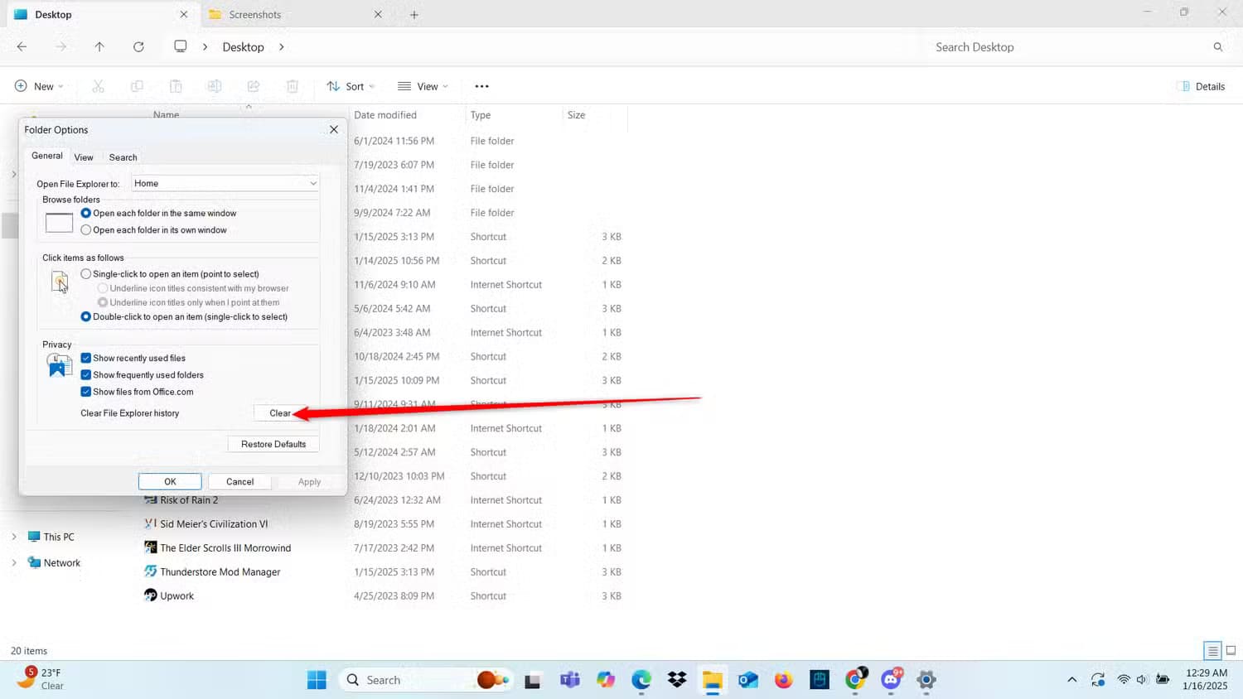This screenshot has height=699, width=1243.
Task: Open the Sort dropdown menu
Action: coord(351,86)
